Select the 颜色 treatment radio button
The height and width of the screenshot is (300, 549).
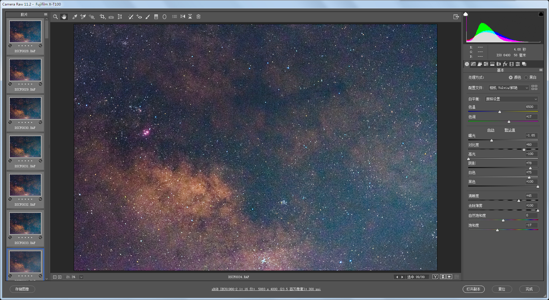(x=511, y=77)
